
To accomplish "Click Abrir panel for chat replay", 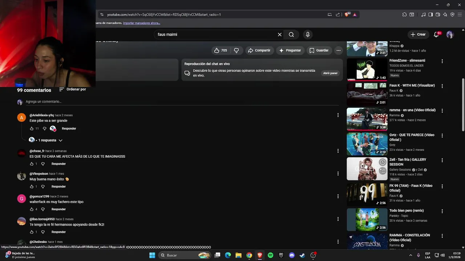I will tap(330, 73).
